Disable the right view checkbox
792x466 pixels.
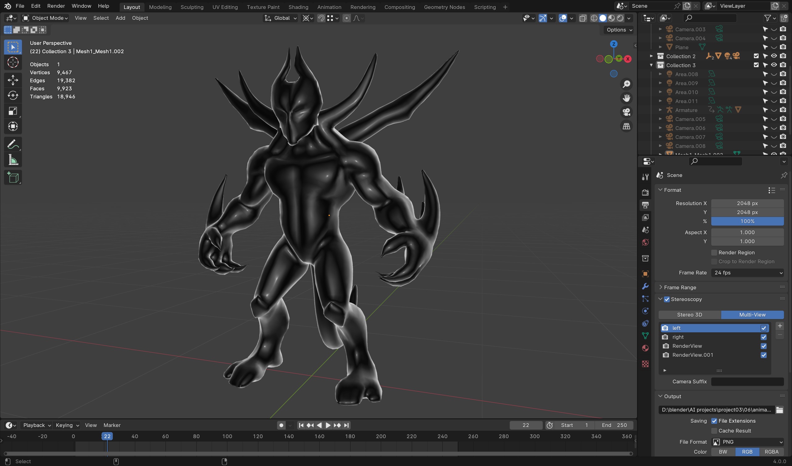pos(764,337)
